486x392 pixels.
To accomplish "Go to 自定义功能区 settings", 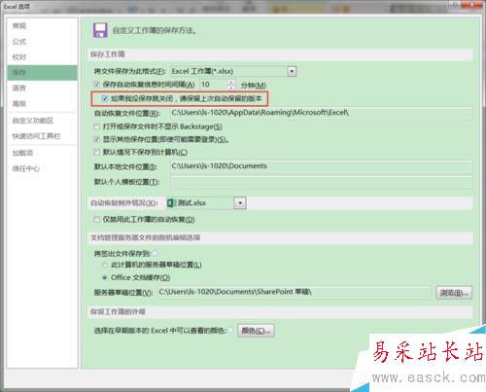I will (x=33, y=121).
